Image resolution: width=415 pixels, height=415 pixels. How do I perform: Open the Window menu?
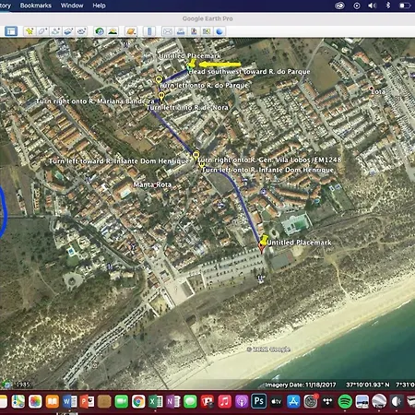[72, 6]
